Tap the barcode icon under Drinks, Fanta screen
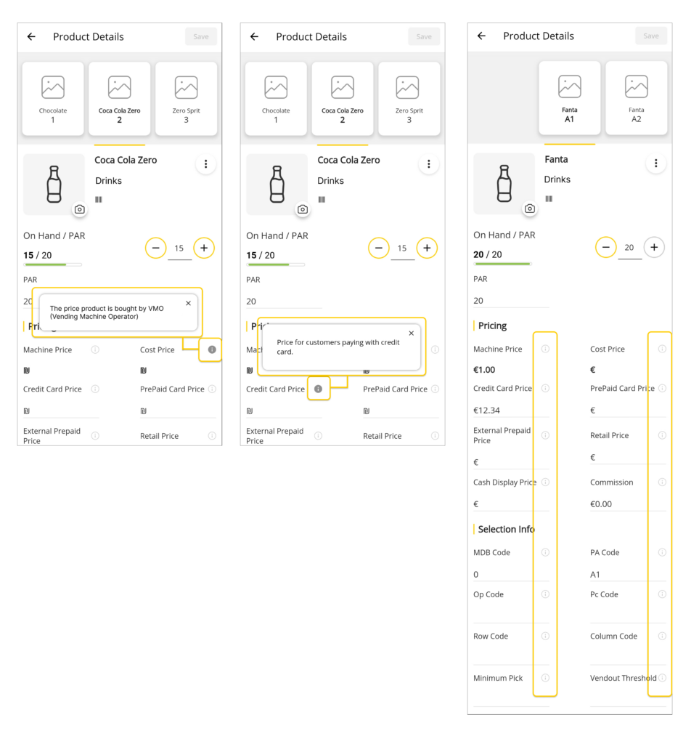The width and height of the screenshot is (699, 744). pos(549,198)
